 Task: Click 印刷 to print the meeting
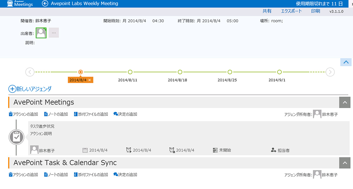pos(315,11)
